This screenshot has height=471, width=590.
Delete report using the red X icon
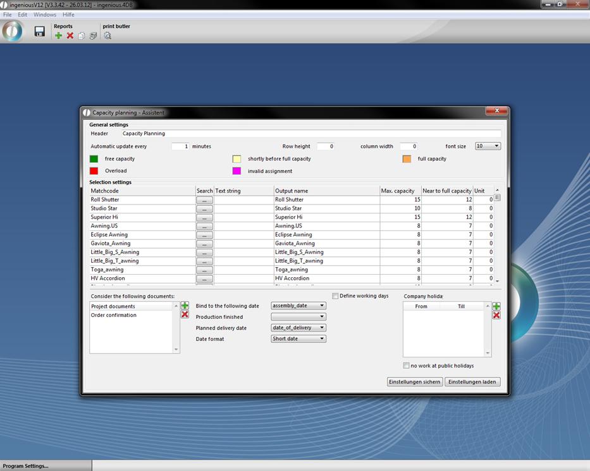point(70,36)
